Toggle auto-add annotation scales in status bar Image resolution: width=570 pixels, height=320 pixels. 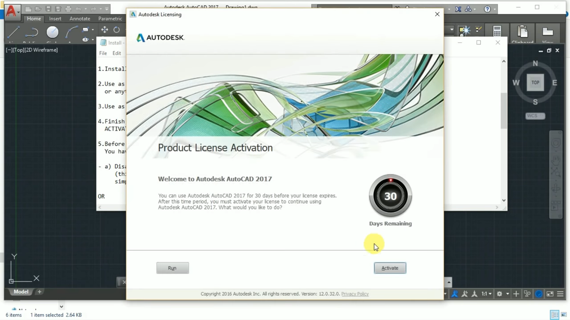coord(465,294)
